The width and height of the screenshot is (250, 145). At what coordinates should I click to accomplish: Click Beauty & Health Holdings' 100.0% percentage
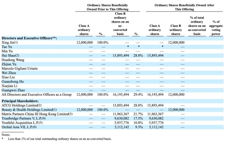[103, 110]
